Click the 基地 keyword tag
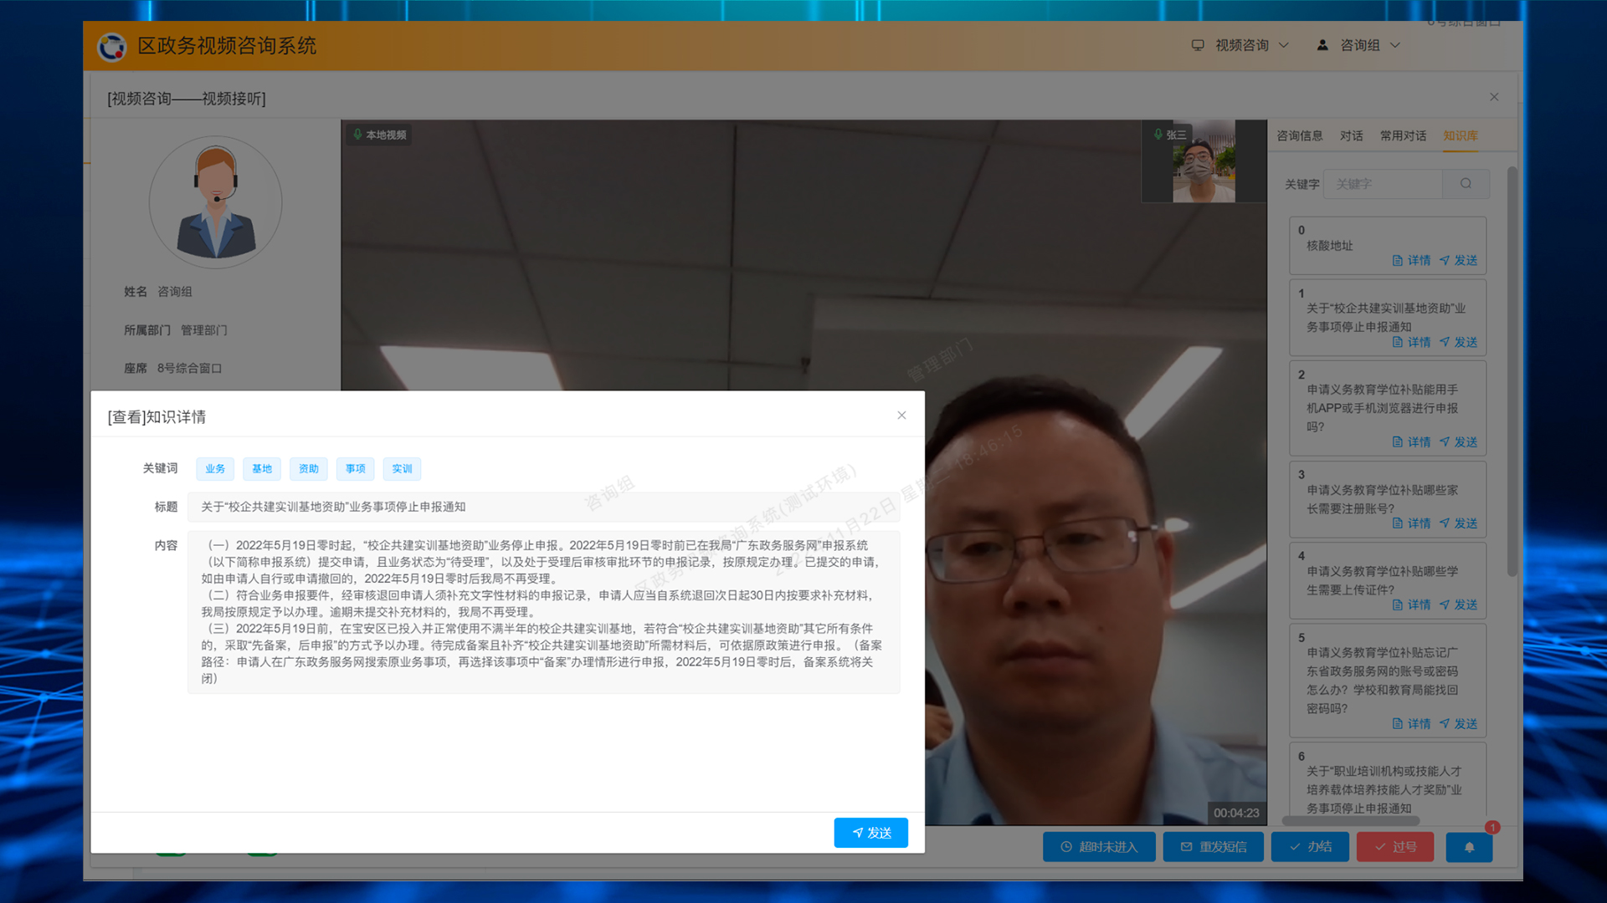 (x=262, y=469)
